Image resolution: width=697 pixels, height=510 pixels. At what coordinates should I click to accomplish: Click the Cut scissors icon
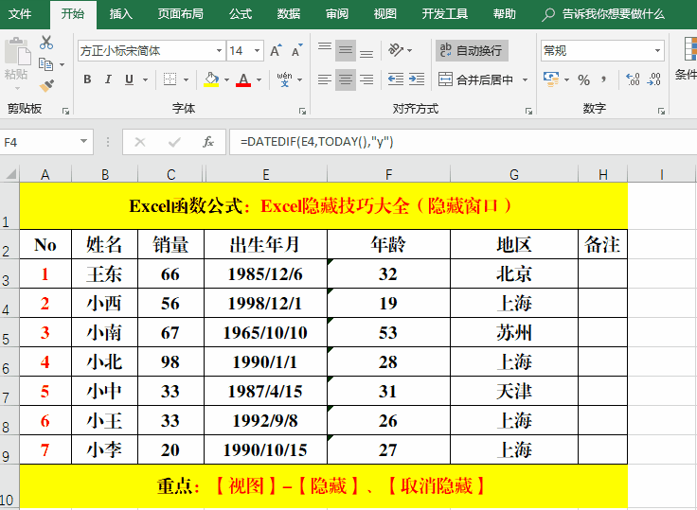click(x=46, y=43)
